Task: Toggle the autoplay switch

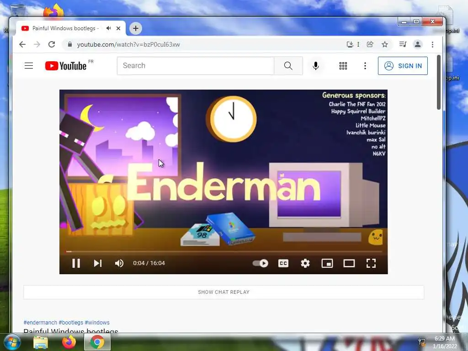Action: [x=261, y=263]
